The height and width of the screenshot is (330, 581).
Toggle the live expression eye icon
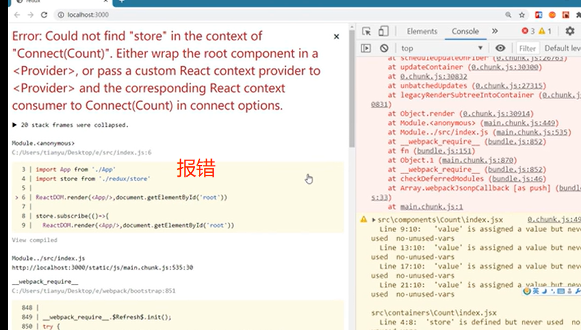pos(500,48)
